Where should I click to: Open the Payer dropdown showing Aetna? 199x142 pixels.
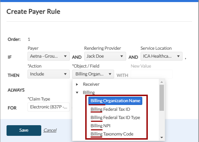click(x=48, y=56)
